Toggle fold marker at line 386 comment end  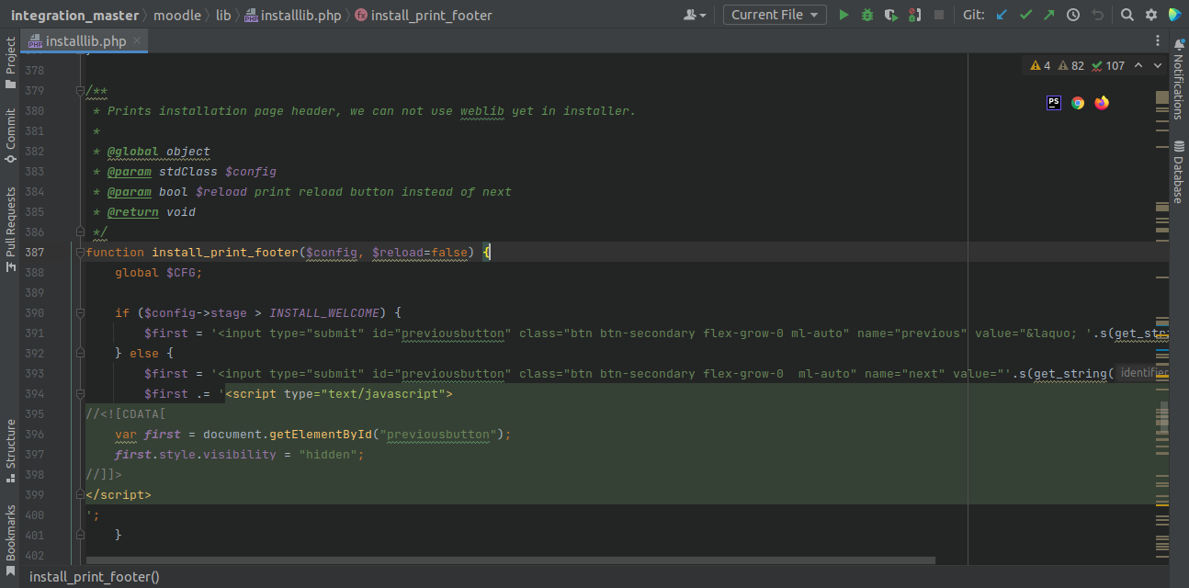click(80, 232)
